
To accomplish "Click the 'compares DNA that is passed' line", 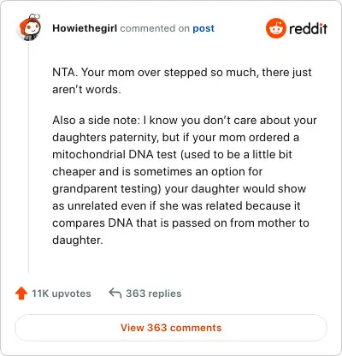I will (180, 223).
